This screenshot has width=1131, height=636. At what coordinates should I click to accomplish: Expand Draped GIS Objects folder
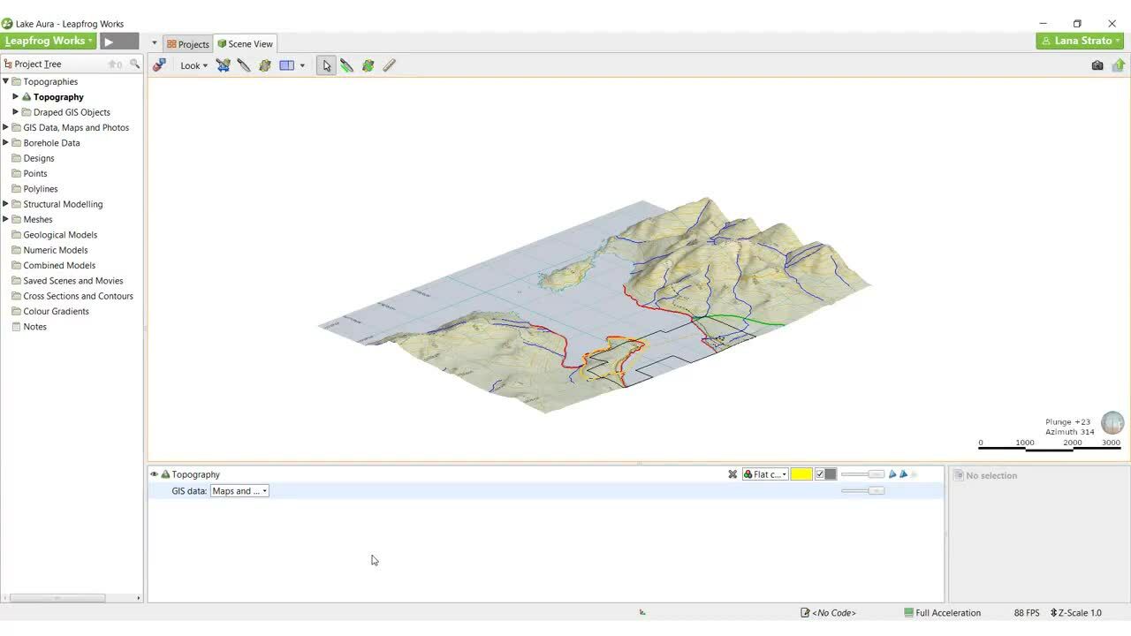15,112
